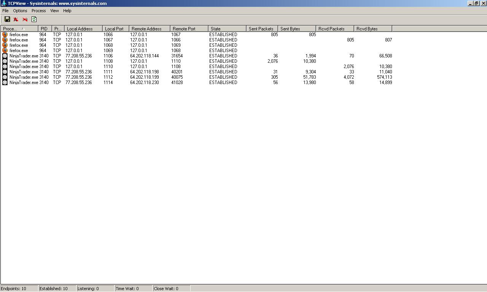Sort by the Rcvd Packets column header

pos(335,29)
